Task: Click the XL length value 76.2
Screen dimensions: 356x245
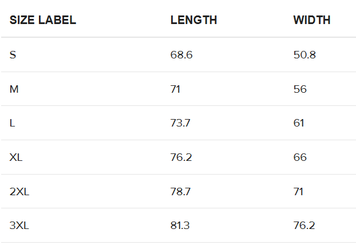Action: pos(181,157)
